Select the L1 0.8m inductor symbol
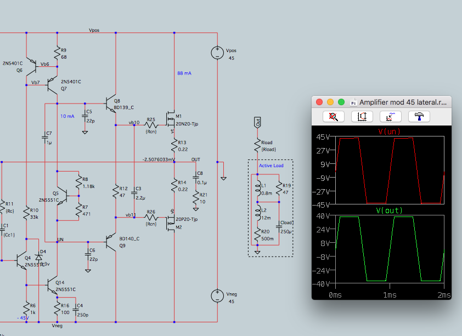 (x=258, y=189)
